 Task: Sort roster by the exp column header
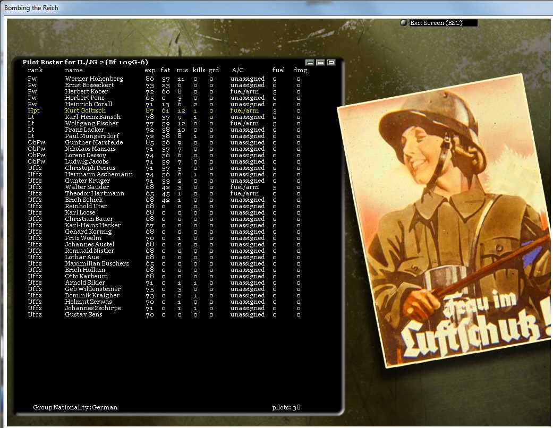click(150, 70)
